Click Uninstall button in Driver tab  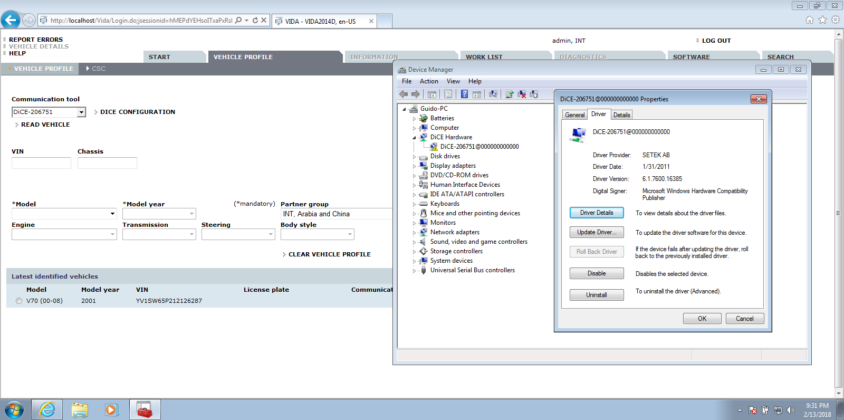click(597, 295)
